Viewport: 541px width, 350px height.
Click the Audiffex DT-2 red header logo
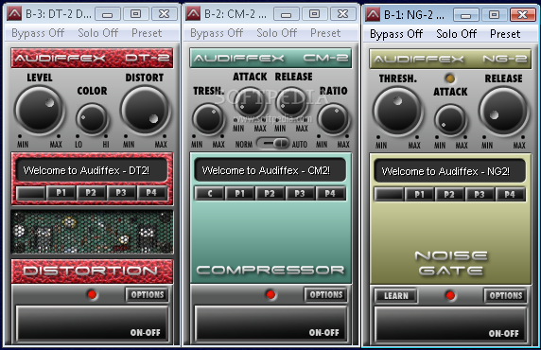pyautogui.click(x=92, y=58)
